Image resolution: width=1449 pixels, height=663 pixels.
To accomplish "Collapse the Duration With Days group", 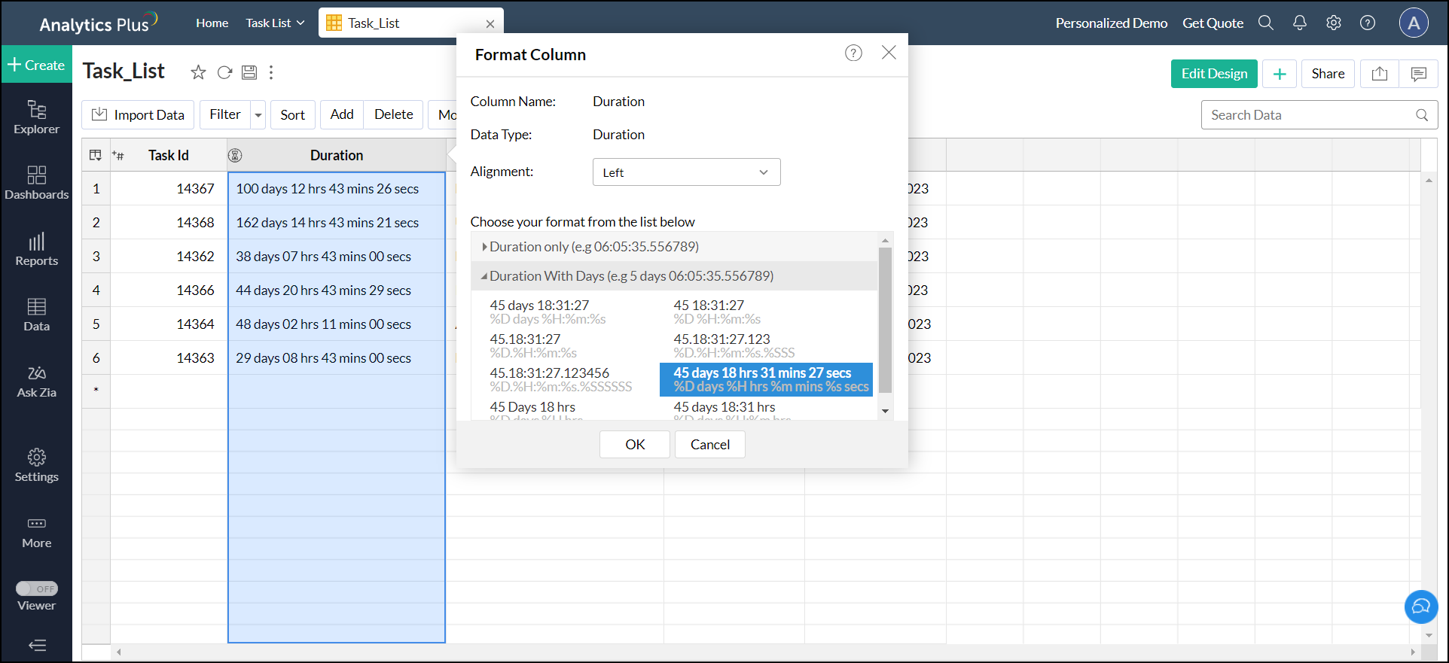I will (484, 276).
